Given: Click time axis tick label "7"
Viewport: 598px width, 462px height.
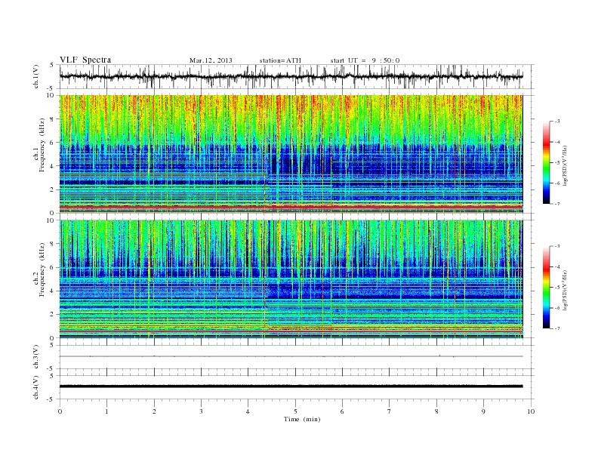Looking at the screenshot, I should pyautogui.click(x=390, y=411).
